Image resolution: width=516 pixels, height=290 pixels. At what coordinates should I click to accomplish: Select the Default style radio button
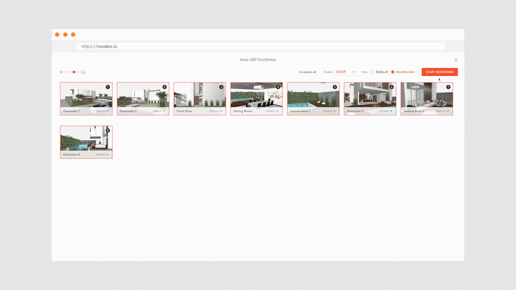pos(373,72)
